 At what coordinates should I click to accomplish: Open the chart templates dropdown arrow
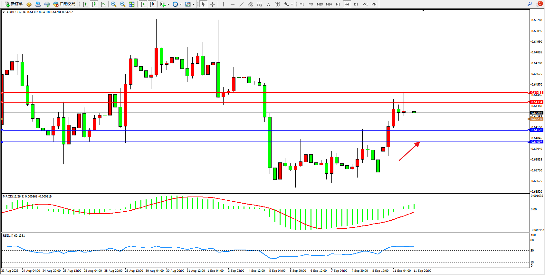193,5
